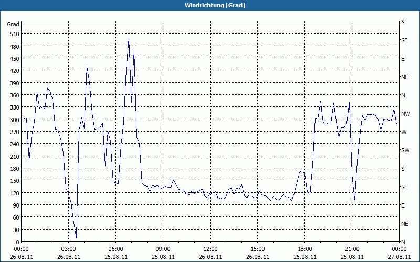Click the 210 tick label on the degree axis

pyautogui.click(x=15, y=156)
